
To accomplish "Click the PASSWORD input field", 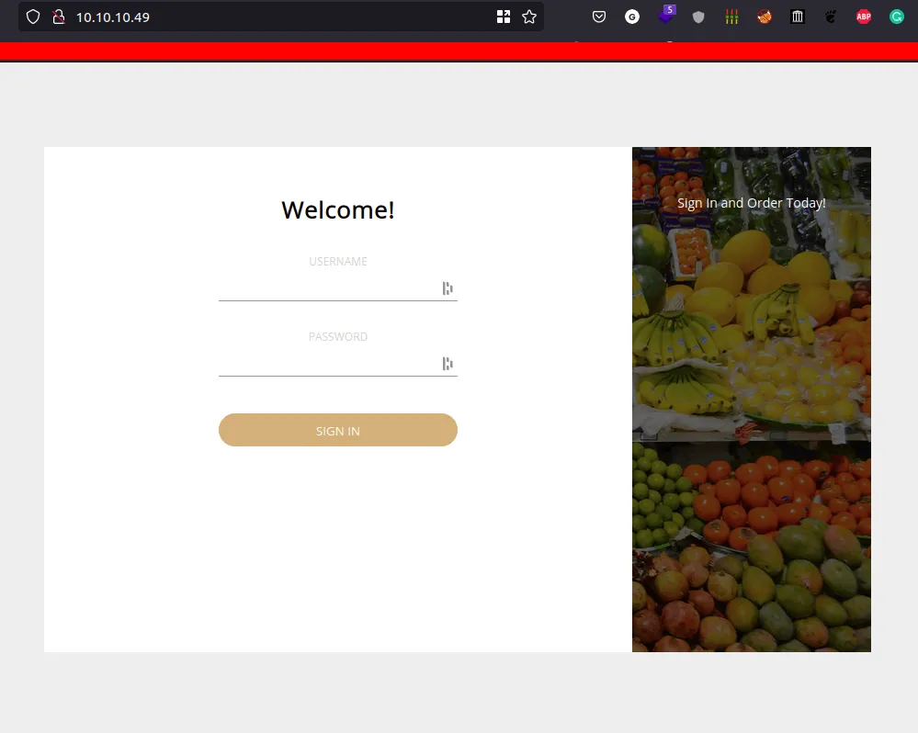I will (x=338, y=363).
